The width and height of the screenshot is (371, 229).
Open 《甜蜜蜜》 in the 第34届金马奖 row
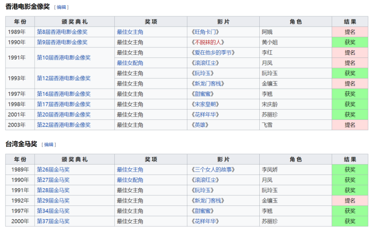[203, 211]
